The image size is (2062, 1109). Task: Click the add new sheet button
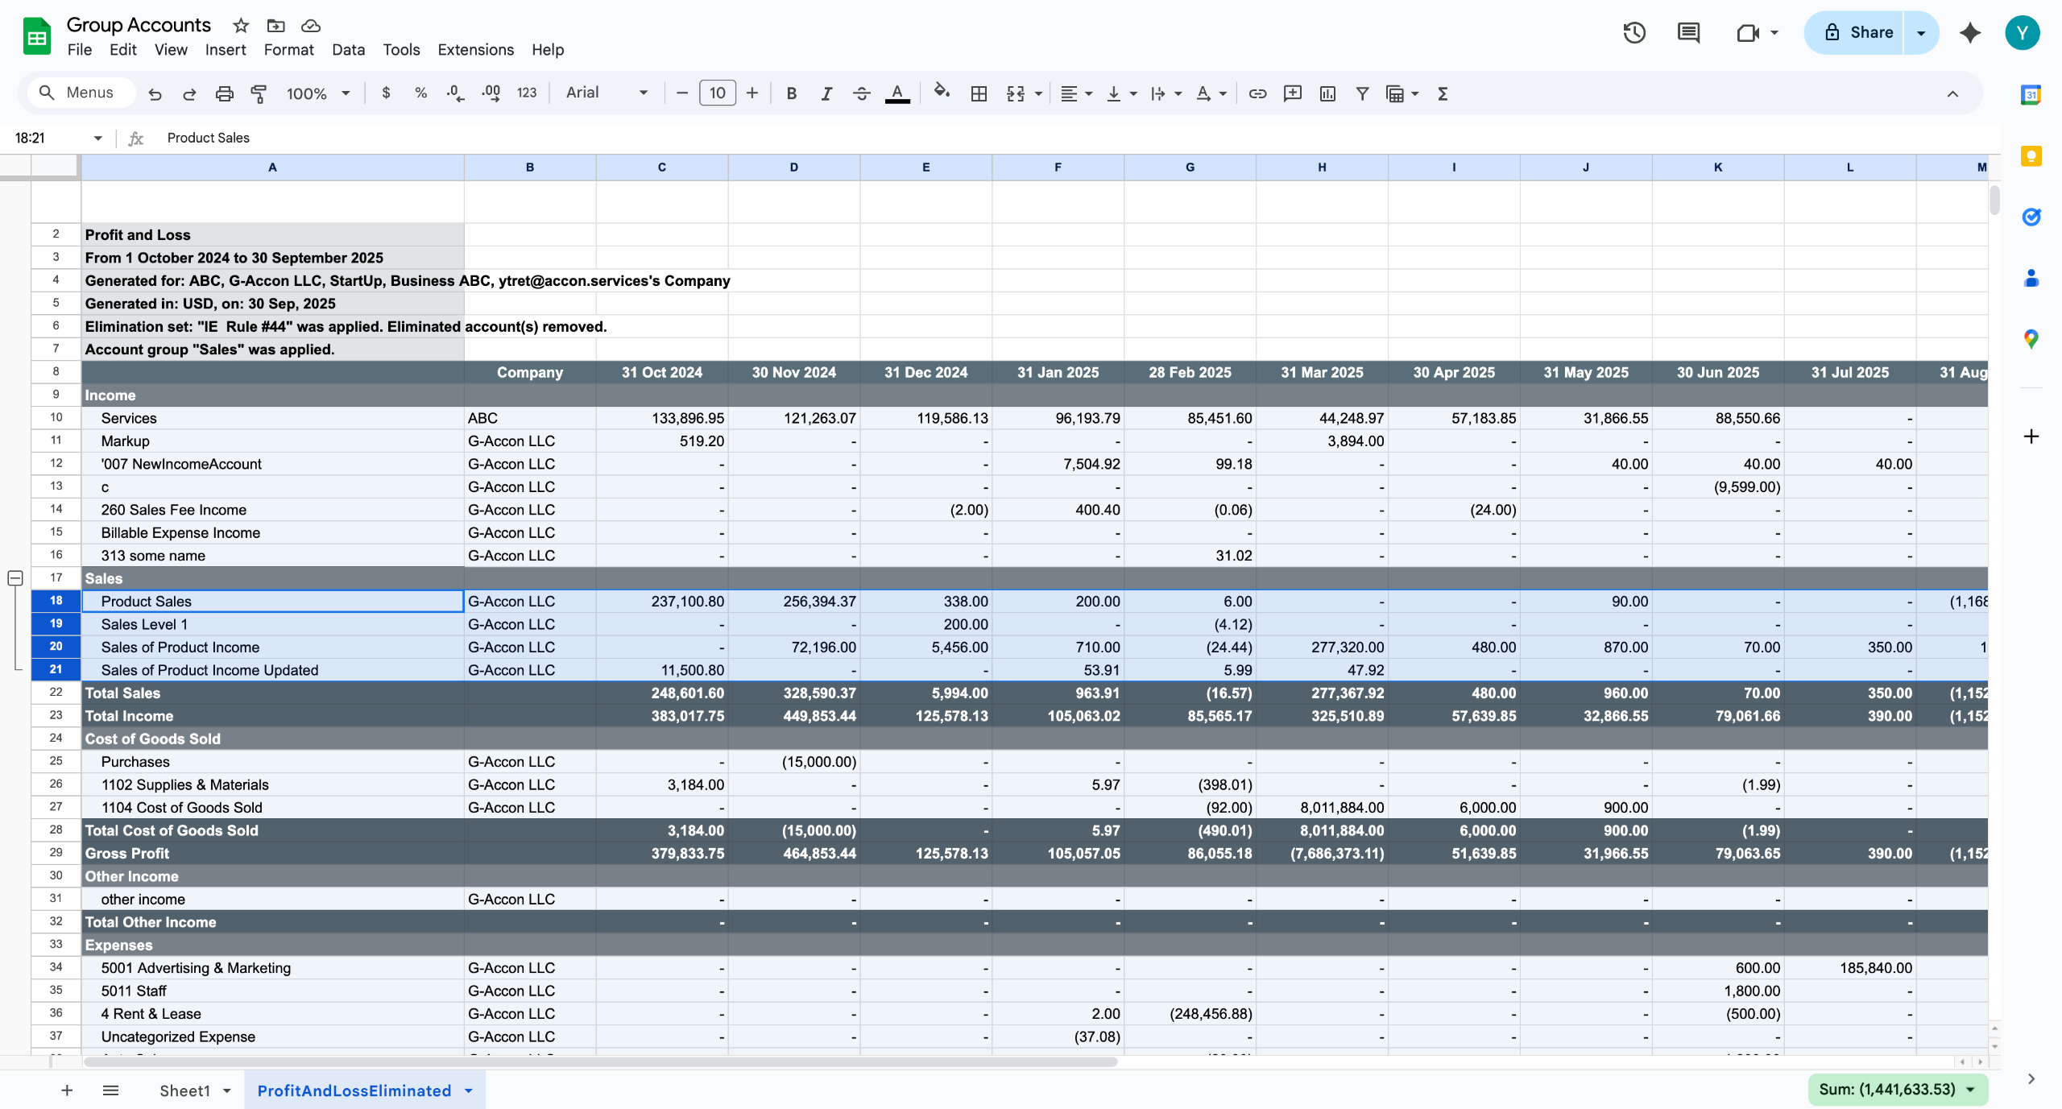point(67,1090)
